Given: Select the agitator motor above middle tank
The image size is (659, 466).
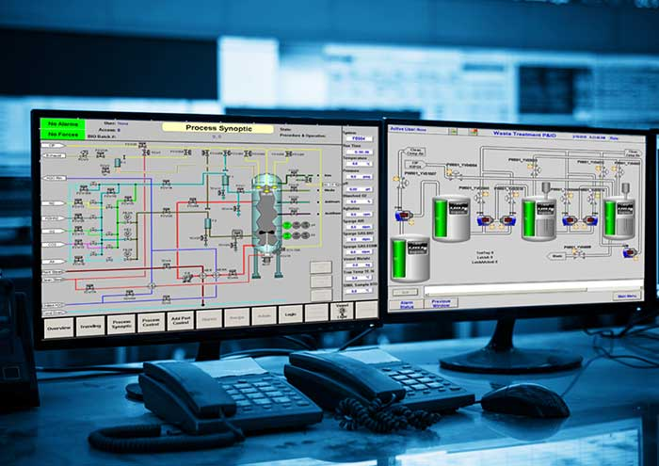Looking at the screenshot, I should tap(544, 187).
